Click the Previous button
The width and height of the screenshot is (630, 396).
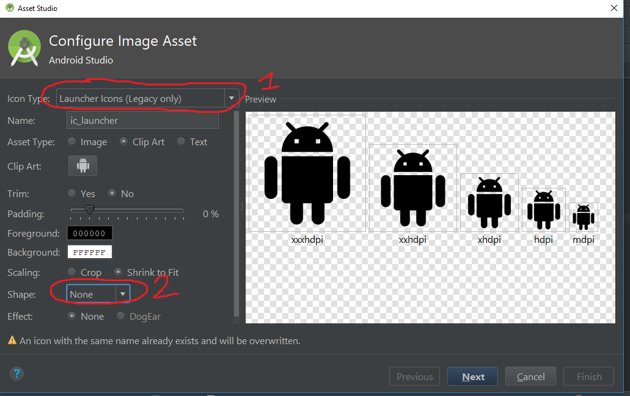click(414, 376)
